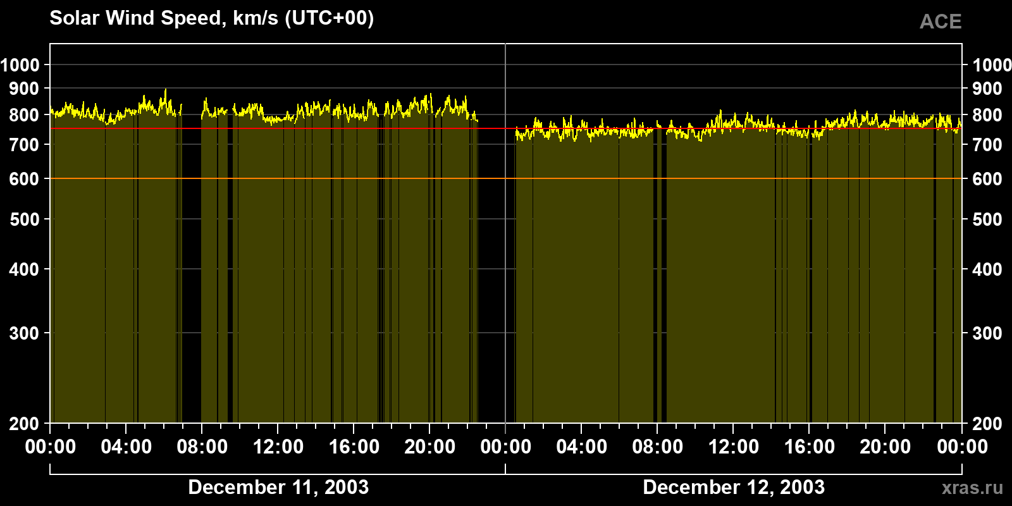This screenshot has width=1012, height=506.
Task: Click the 16:00 tick label under December 11
Action: coord(354,447)
